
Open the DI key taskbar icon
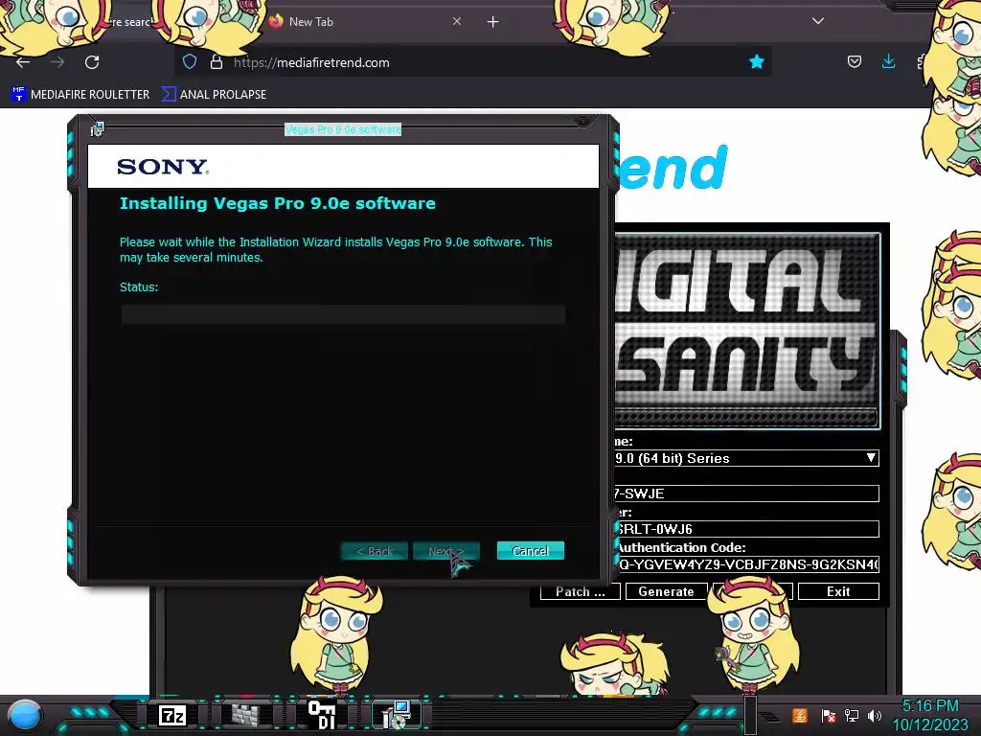pyautogui.click(x=322, y=715)
